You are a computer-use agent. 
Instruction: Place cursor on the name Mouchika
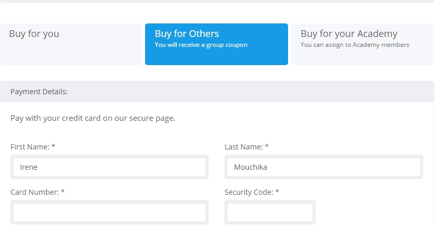point(251,167)
